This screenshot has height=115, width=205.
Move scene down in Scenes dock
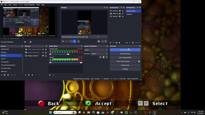click(x=15, y=75)
